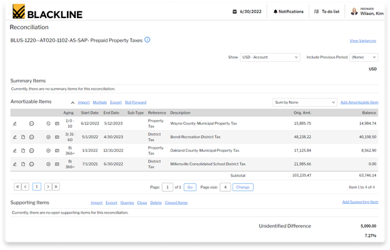Click comment bubble icon in Oakland County row
Viewport: 390px width, 250px height.
click(32, 150)
